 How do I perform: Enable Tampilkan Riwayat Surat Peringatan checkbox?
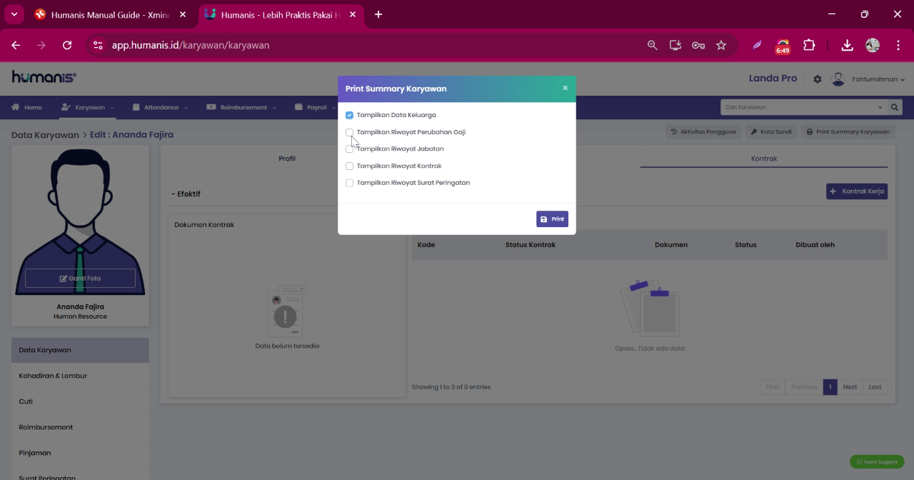coord(349,183)
